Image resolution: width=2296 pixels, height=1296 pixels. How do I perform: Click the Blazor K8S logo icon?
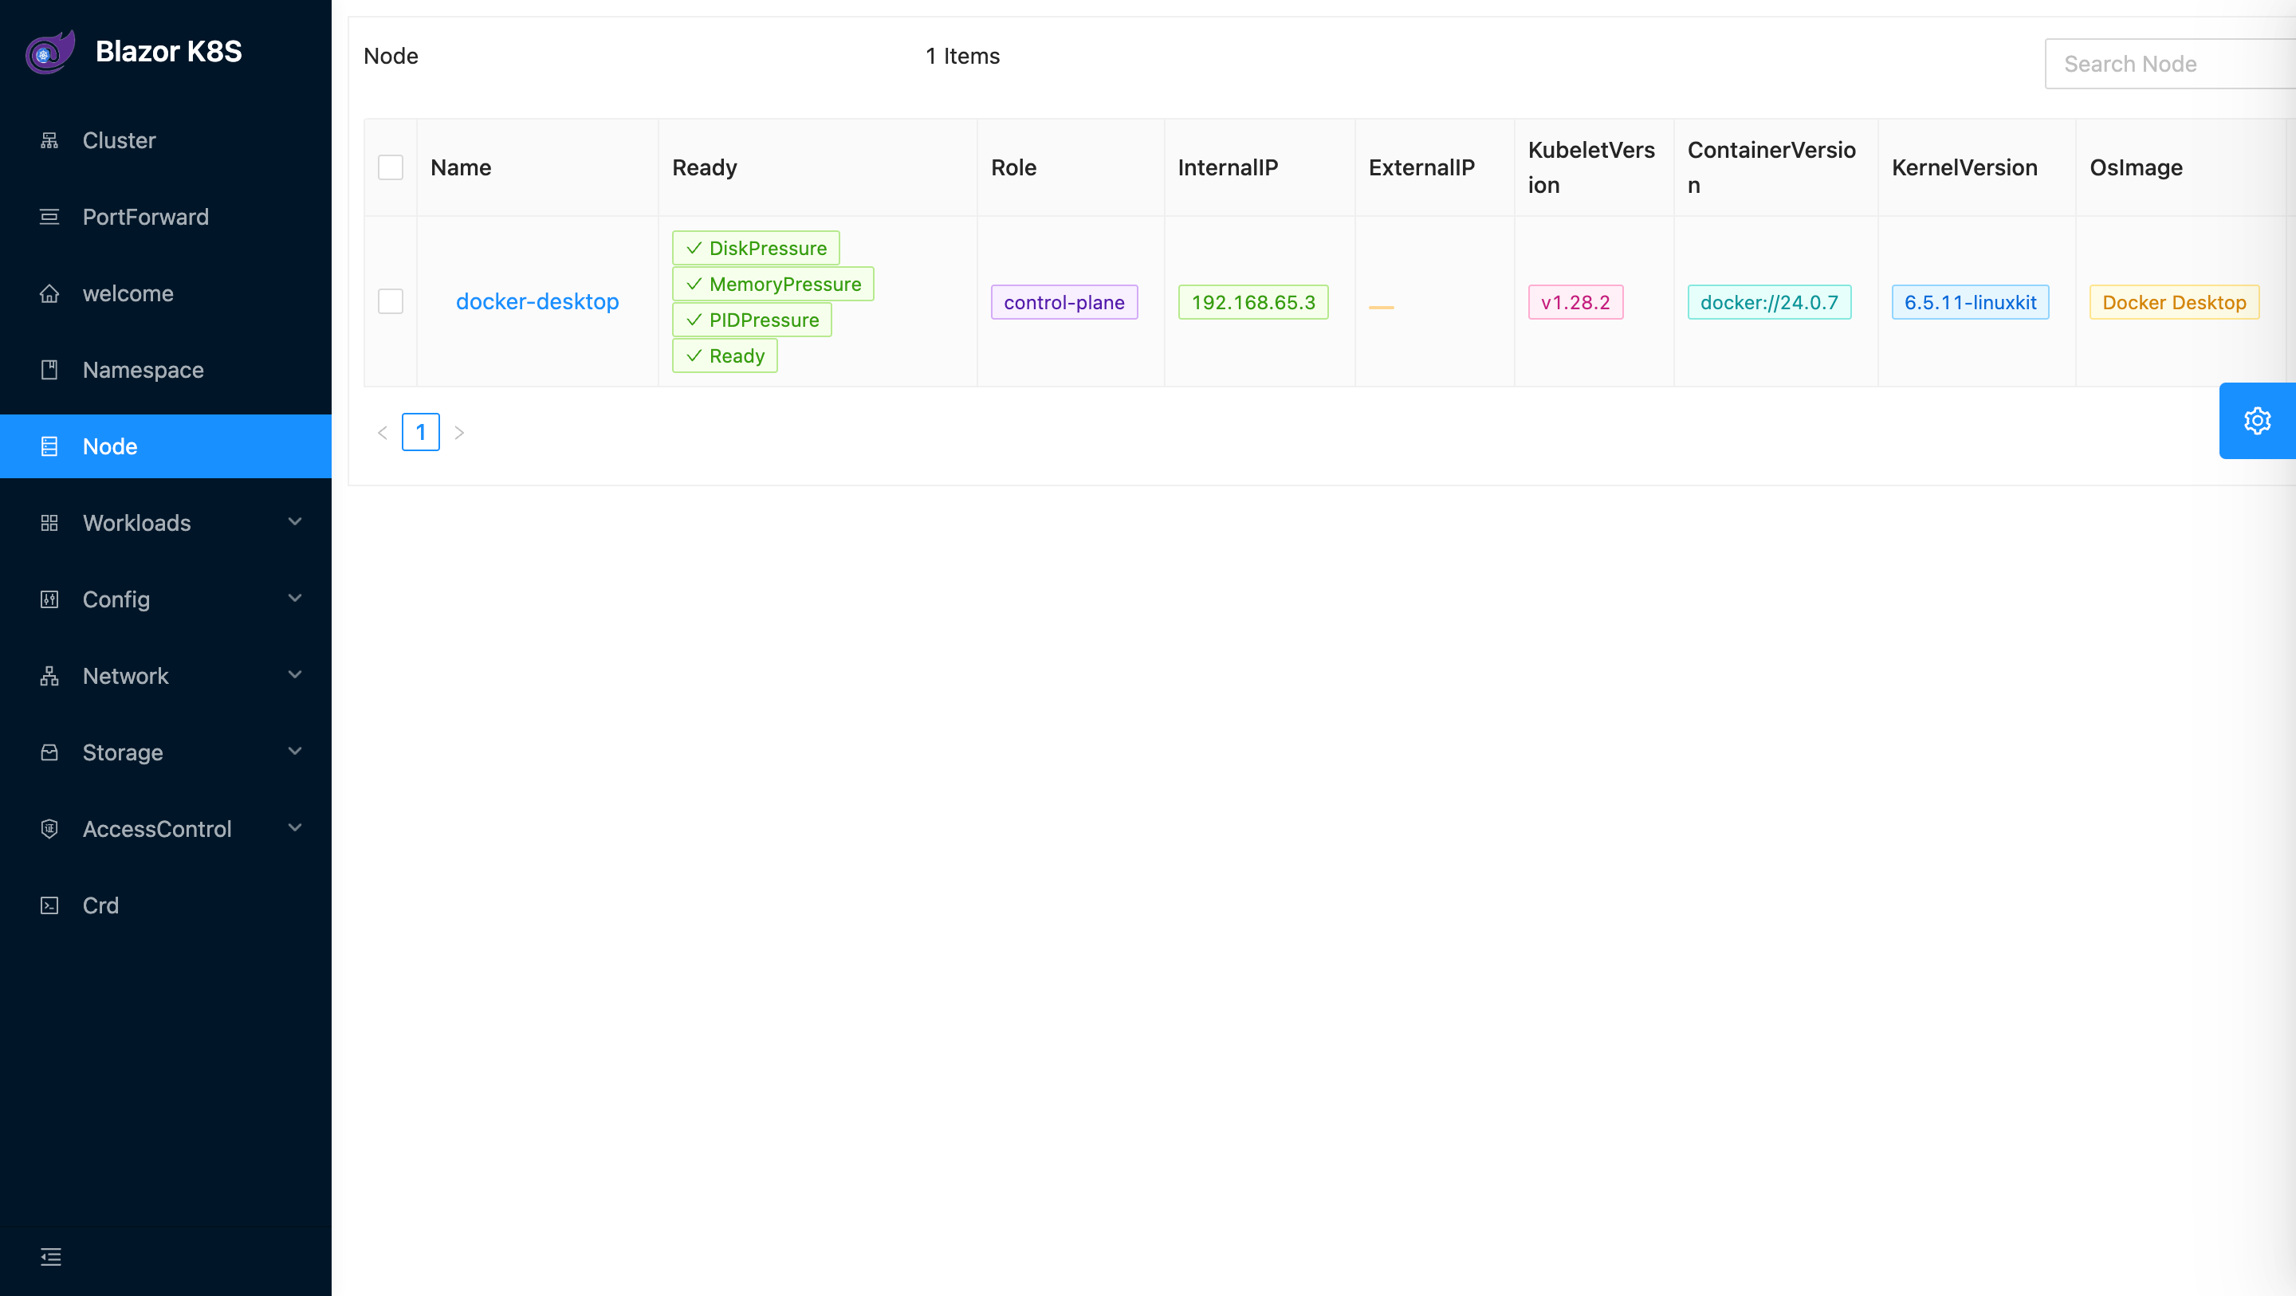click(50, 52)
